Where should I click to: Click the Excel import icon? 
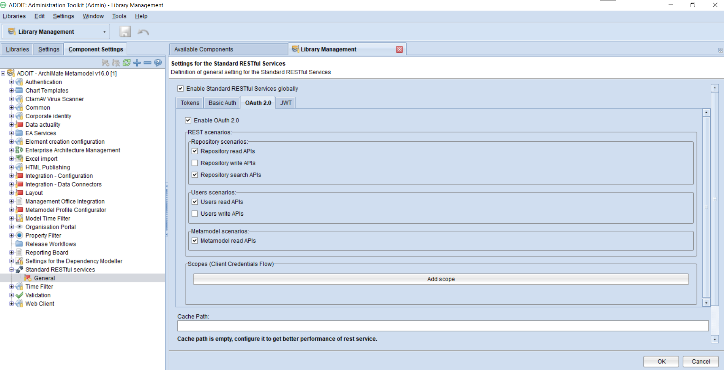(x=19, y=158)
